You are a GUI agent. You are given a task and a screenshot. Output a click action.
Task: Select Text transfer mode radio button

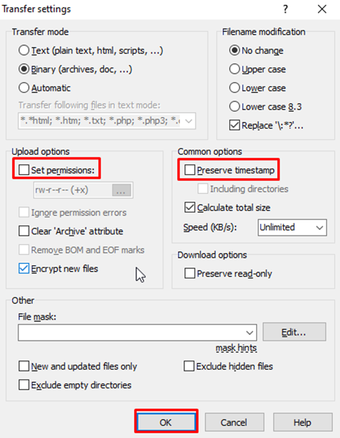pos(24,51)
